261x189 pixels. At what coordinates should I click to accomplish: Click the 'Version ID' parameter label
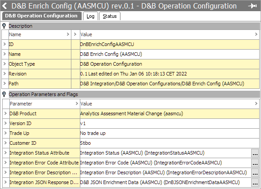21,123
